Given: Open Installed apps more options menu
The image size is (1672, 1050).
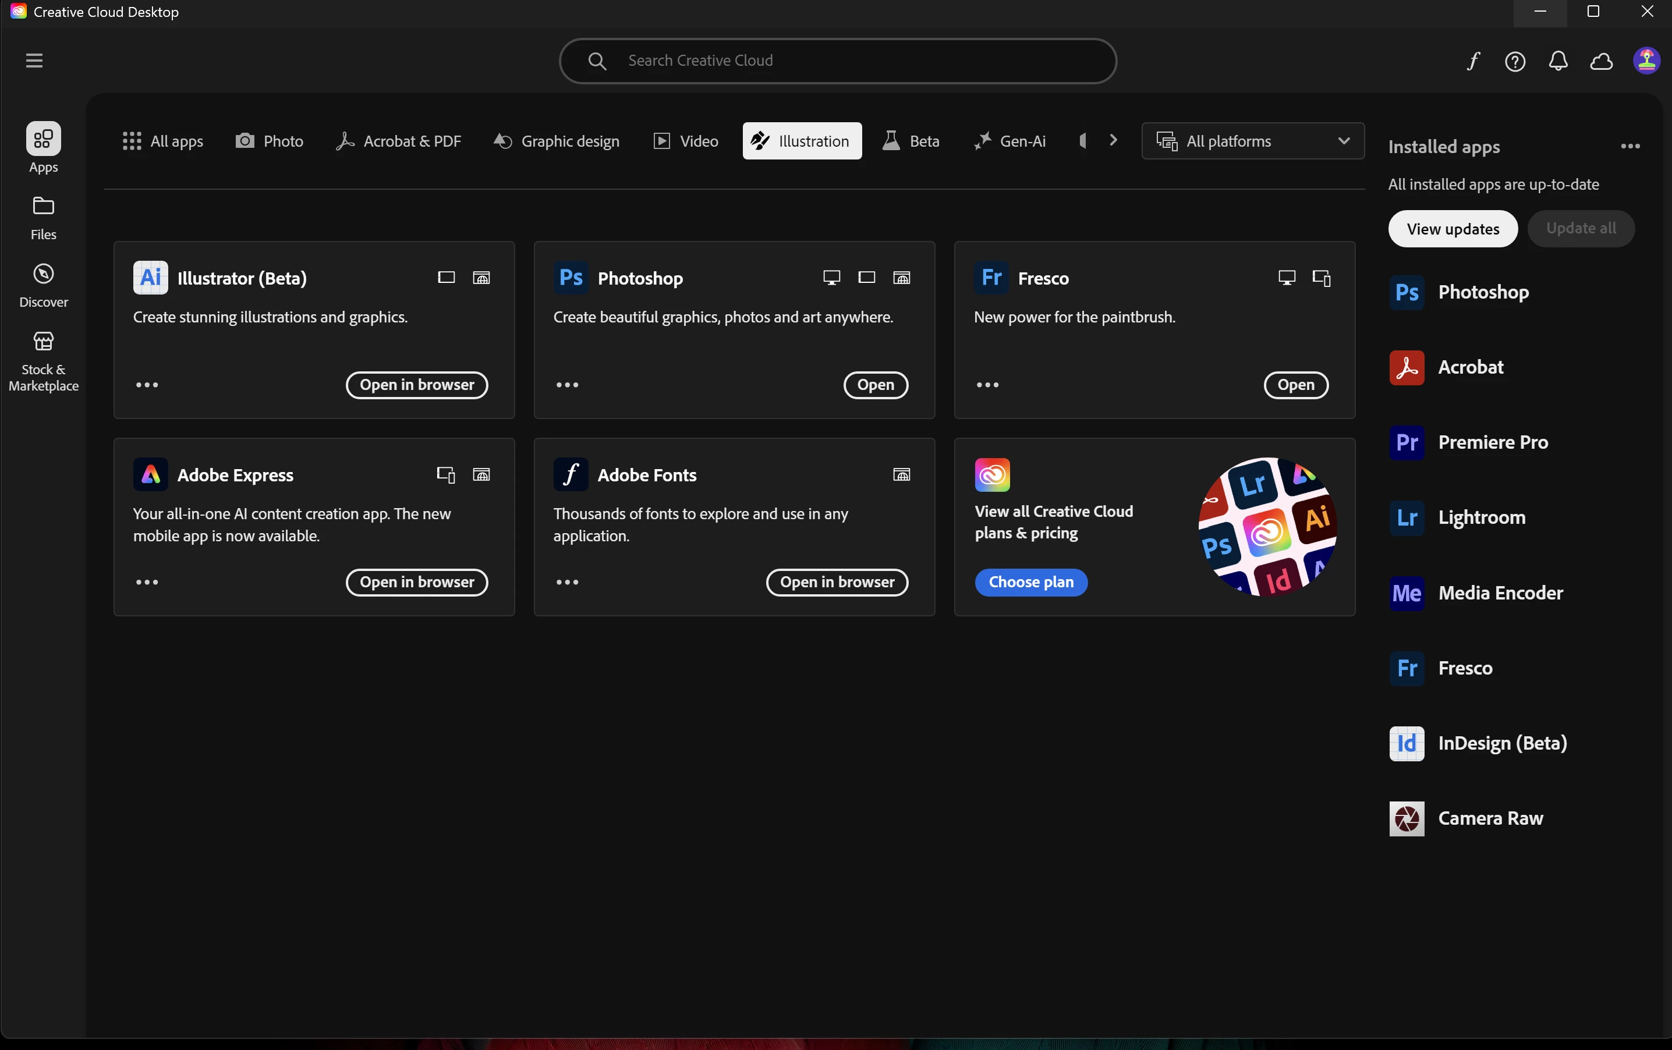Looking at the screenshot, I should 1630,147.
